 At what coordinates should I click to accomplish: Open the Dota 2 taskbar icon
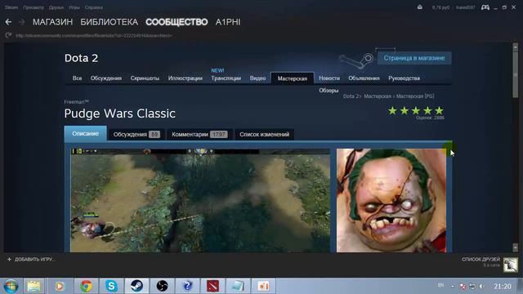212,286
